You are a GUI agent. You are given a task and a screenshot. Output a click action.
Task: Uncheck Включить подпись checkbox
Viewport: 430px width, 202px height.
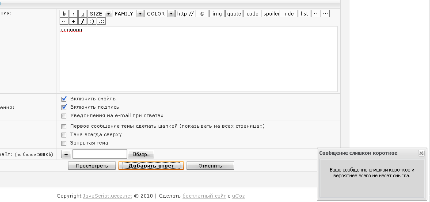pyautogui.click(x=64, y=107)
